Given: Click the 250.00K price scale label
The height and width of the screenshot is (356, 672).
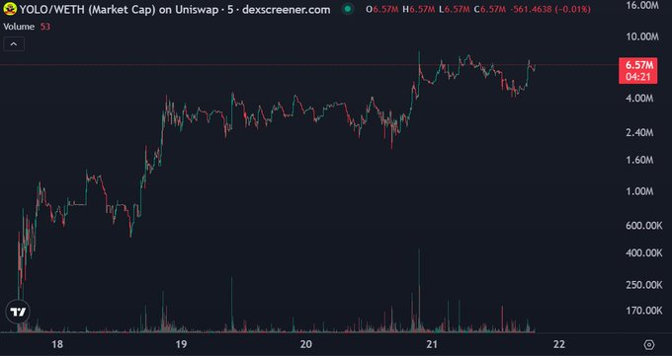Looking at the screenshot, I should tap(644, 285).
